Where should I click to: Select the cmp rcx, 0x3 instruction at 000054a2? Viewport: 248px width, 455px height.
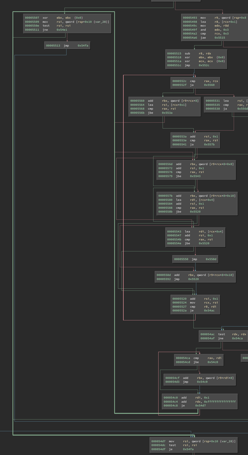(x=215, y=33)
